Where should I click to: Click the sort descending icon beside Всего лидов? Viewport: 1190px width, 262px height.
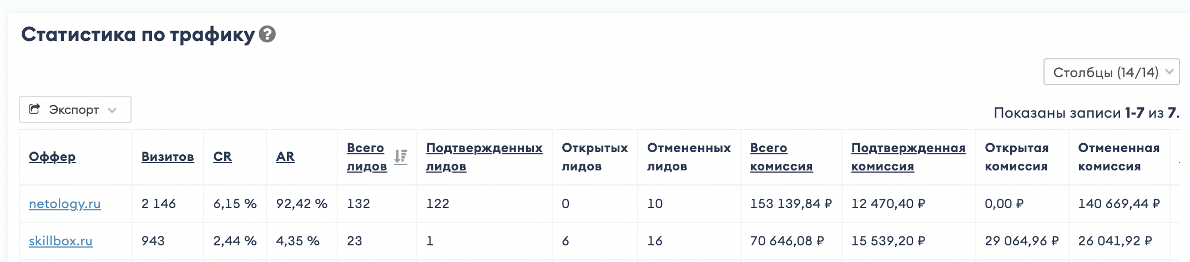click(401, 157)
